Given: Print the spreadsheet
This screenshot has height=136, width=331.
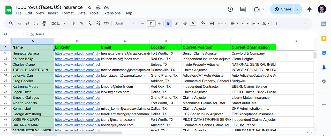Looking at the screenshot, I should pos(36,23).
